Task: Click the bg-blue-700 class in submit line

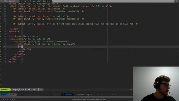Action: tap(126, 24)
